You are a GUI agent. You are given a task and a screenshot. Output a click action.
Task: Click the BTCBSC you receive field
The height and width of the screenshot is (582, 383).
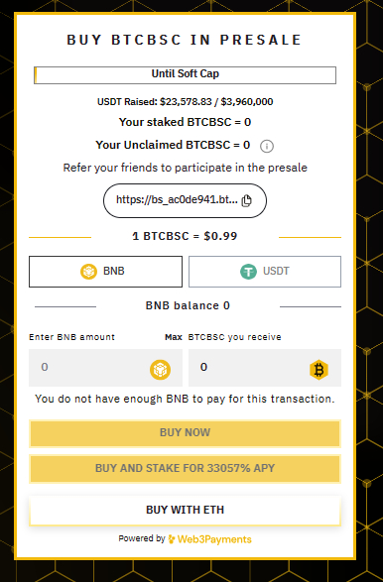click(x=265, y=368)
